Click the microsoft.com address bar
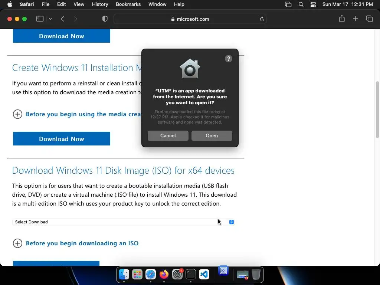 pos(190,19)
